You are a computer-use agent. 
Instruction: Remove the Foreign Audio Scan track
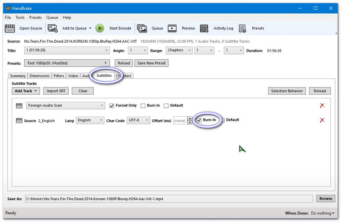click(322, 106)
